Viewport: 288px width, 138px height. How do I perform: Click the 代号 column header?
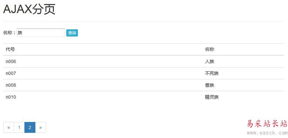10,49
